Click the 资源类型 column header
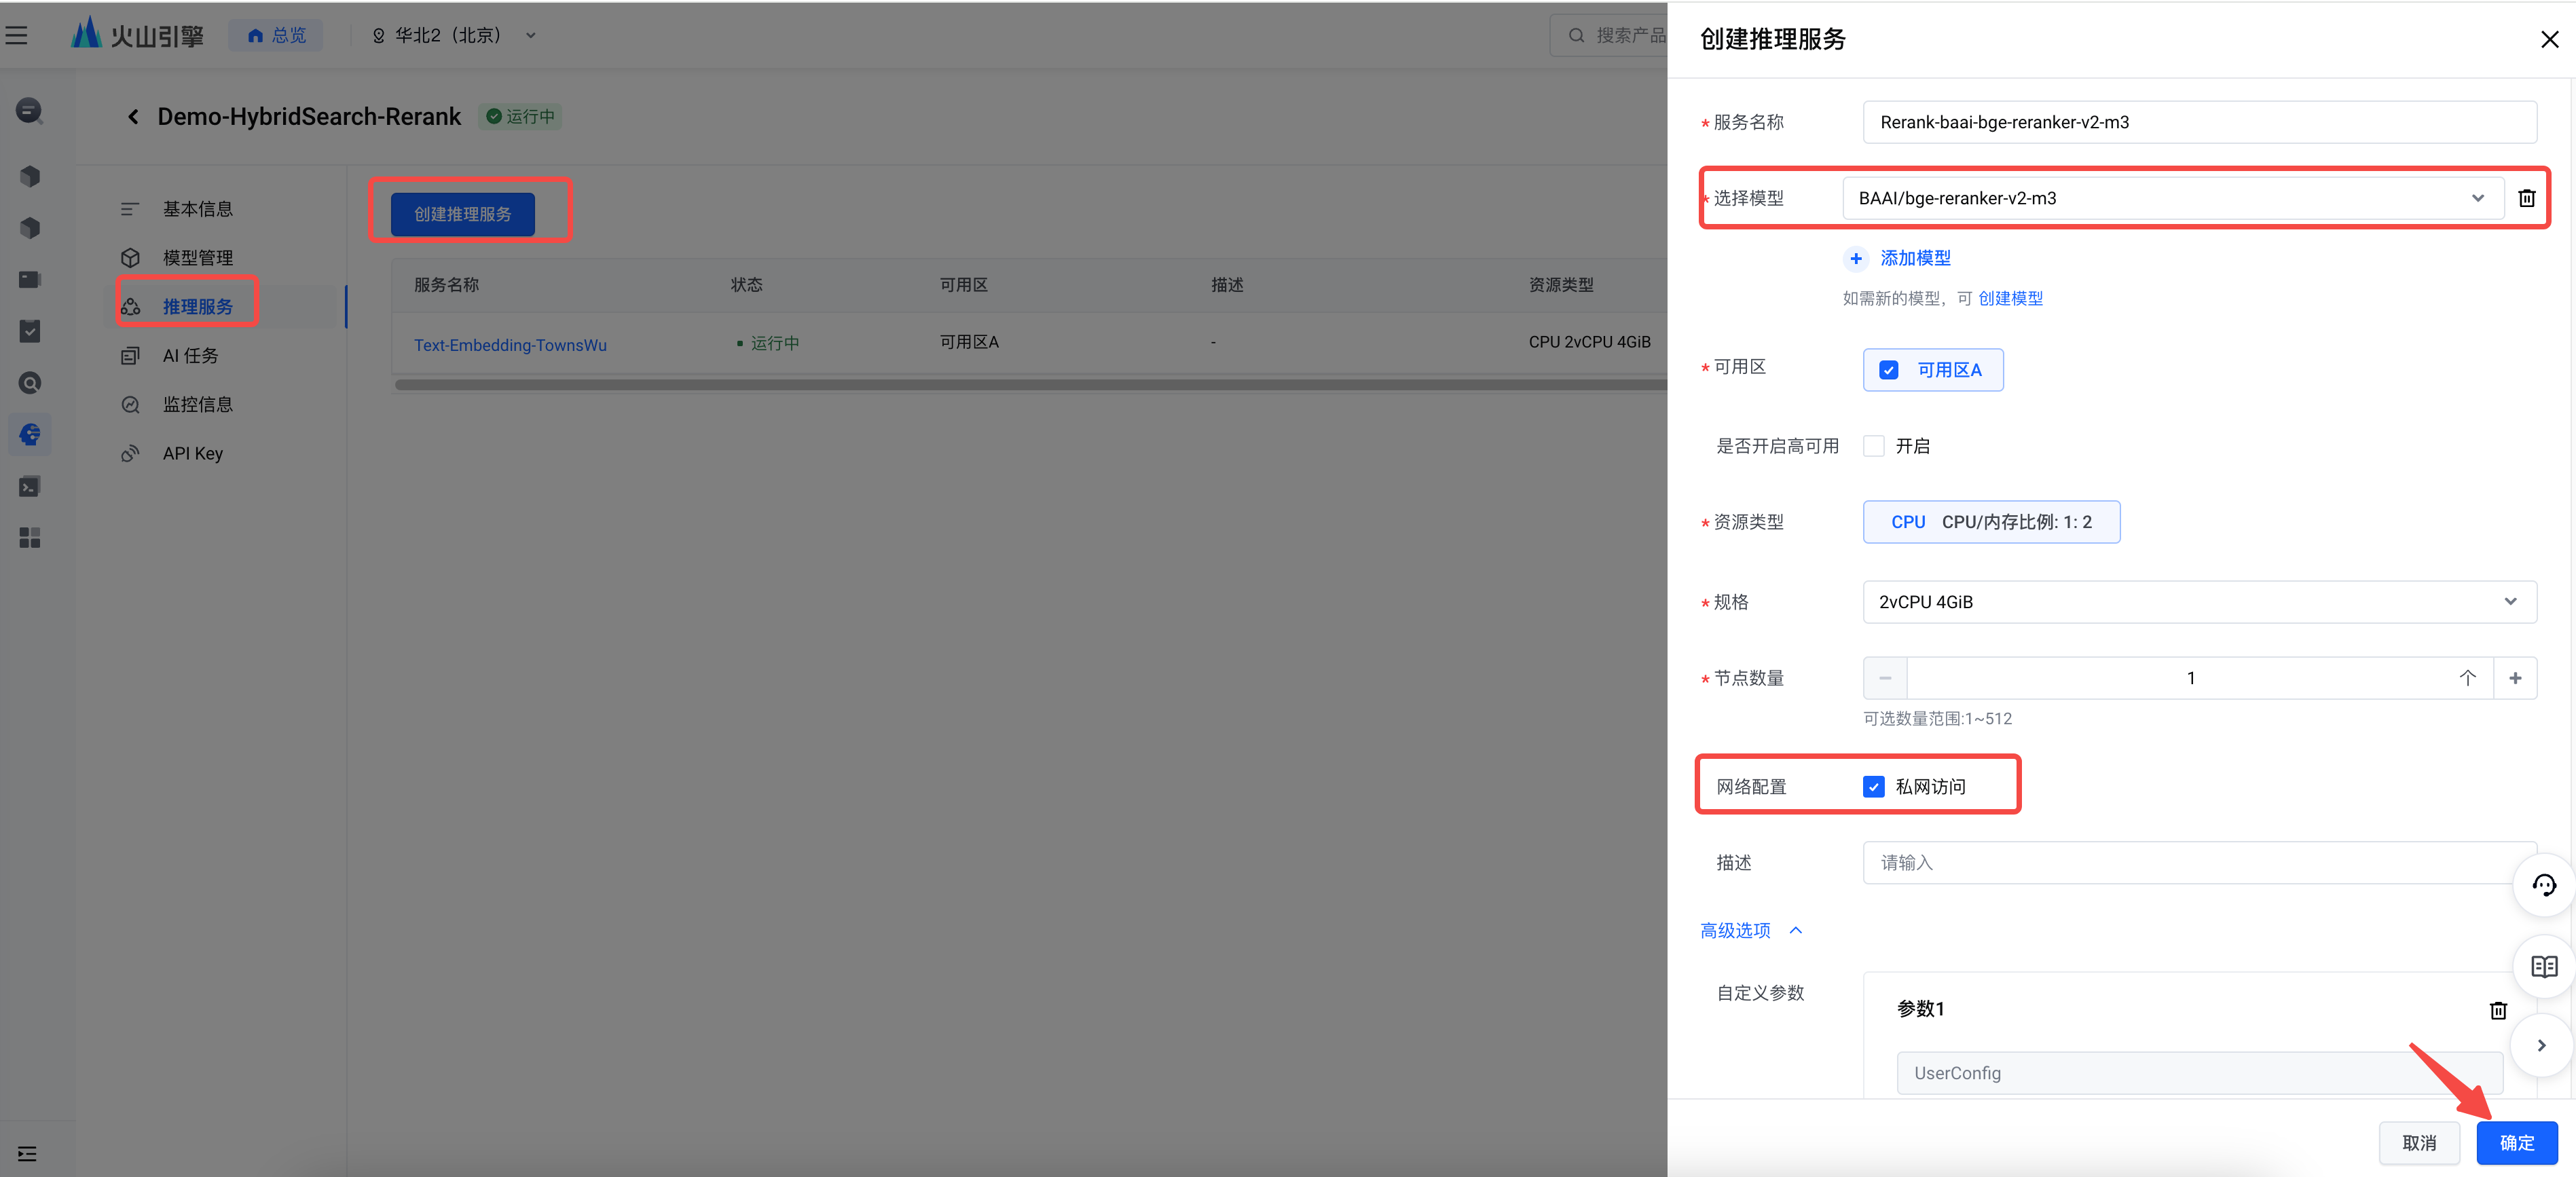Image resolution: width=2576 pixels, height=1177 pixels. 1560,285
